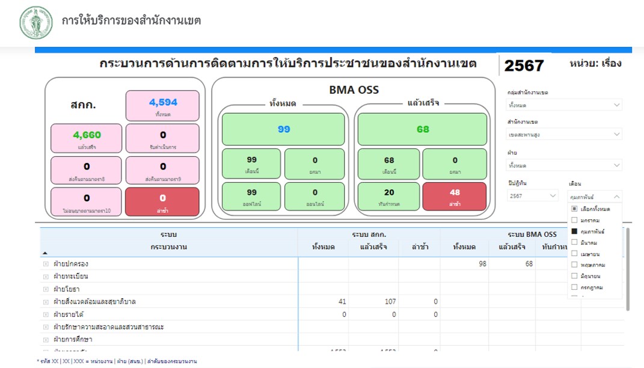
Task: Click the large 2567 year heading
Action: pyautogui.click(x=524, y=66)
